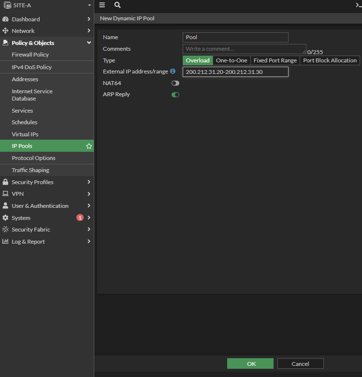Go to Virtual IPs in sidebar
This screenshot has width=362, height=377.
(x=25, y=134)
